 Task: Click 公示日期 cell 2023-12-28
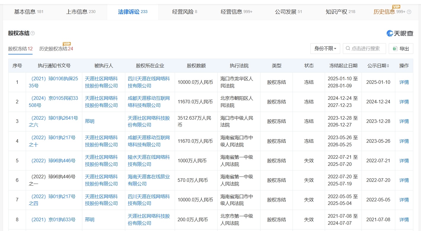(378, 121)
